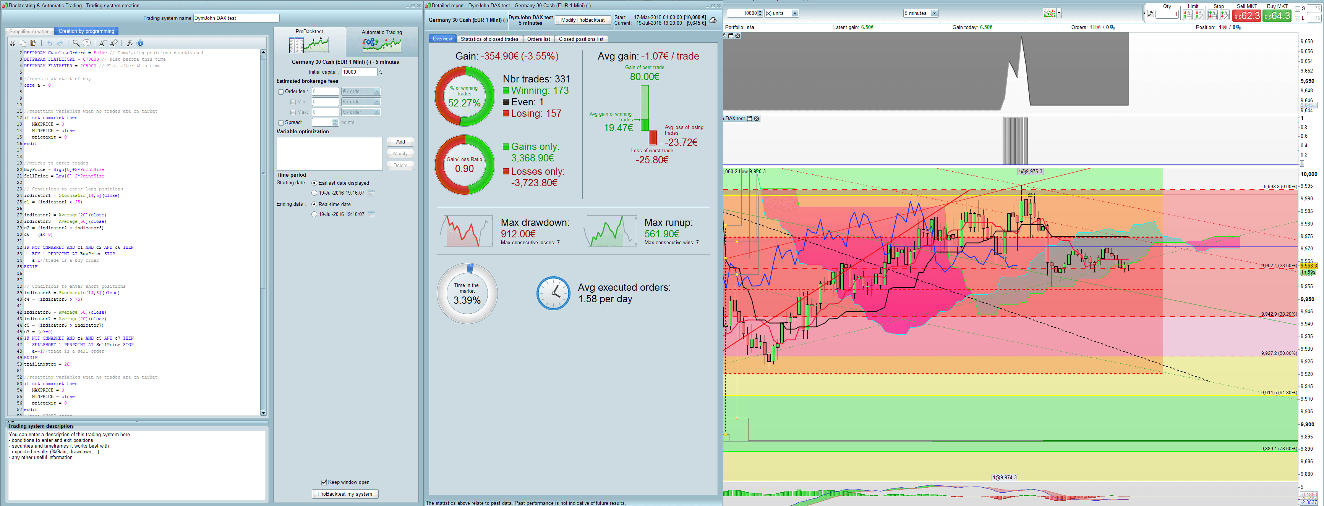Select the Real-time date radio button
The image size is (1324, 506).
click(314, 204)
